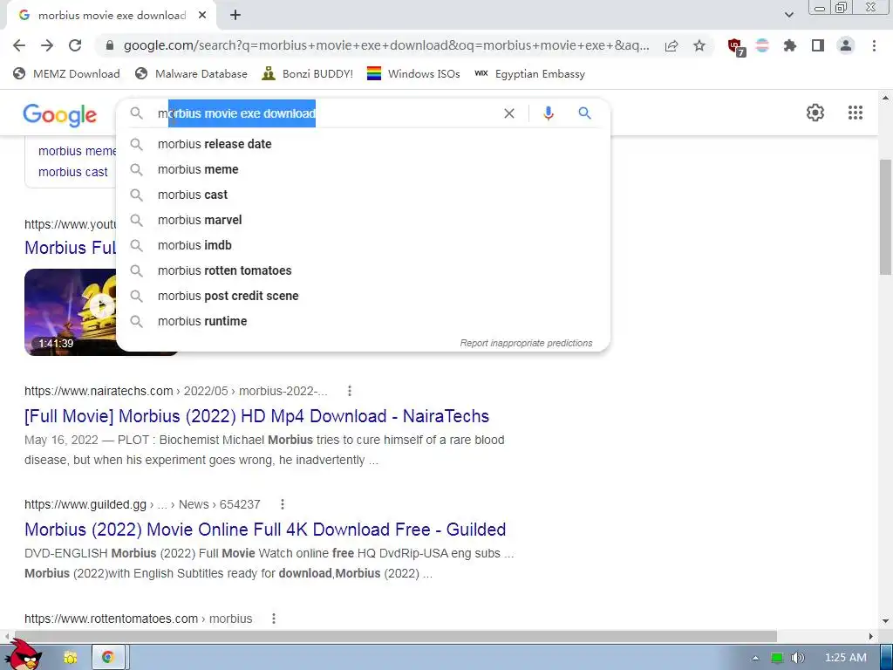Open the Bonzi BUDDY! bookmark

tap(308, 73)
